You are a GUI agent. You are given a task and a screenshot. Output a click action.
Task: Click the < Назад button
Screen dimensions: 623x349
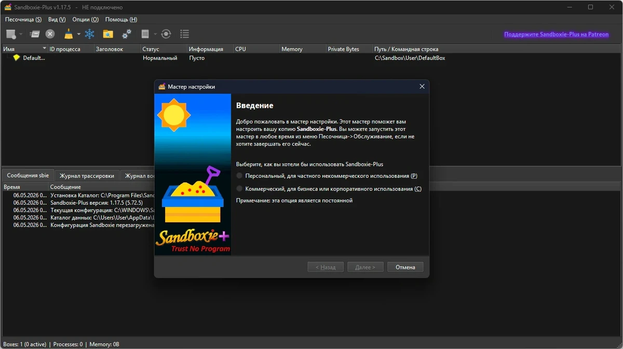click(326, 267)
